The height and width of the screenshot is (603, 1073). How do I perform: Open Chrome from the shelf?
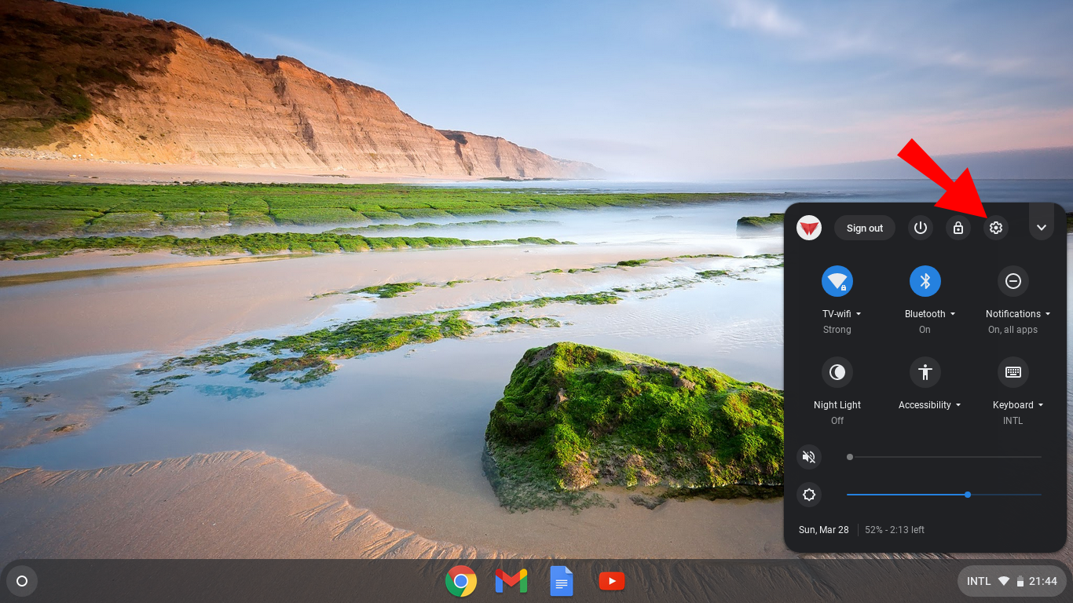click(461, 581)
